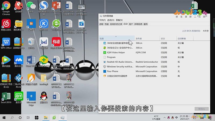Screen dimensions: 215x121
Task: Open the 查看(V) menu in Task Manager
Action: (119, 20)
